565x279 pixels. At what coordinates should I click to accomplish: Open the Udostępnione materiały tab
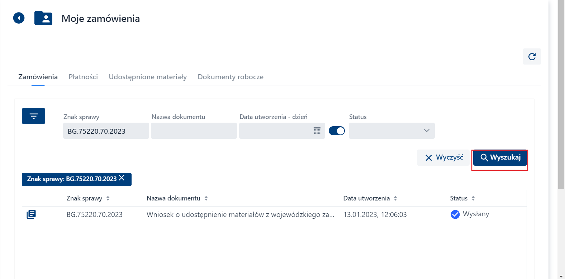pyautogui.click(x=148, y=77)
